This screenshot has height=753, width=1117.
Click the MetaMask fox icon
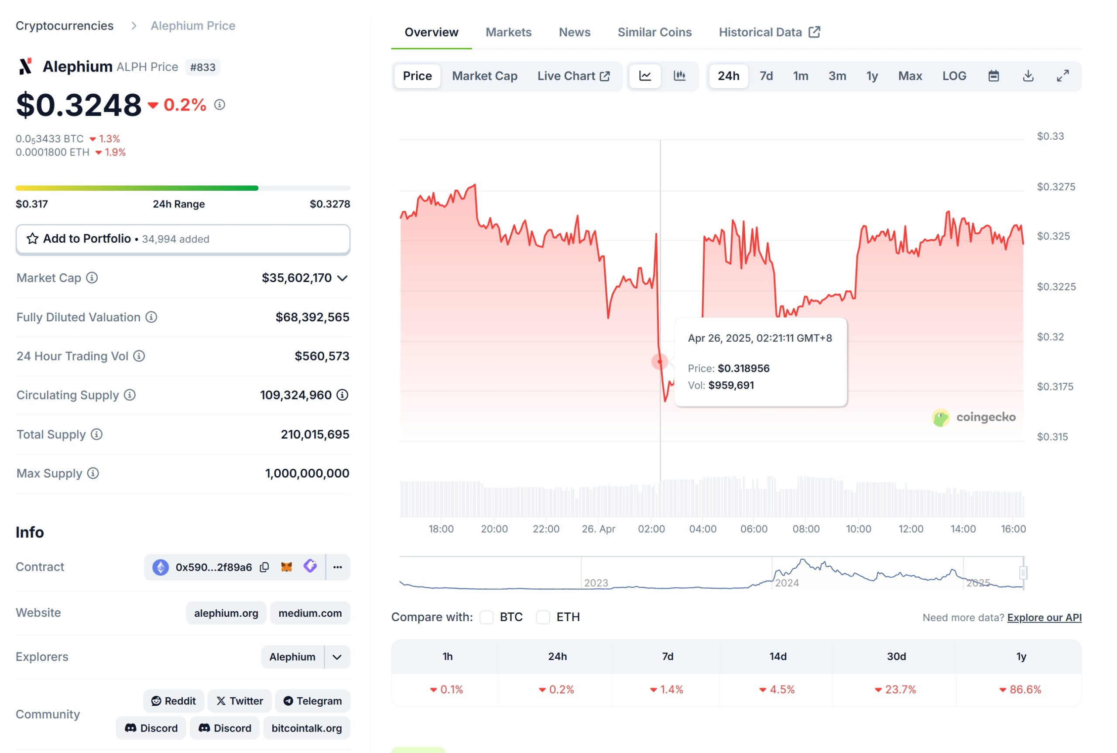click(x=286, y=567)
